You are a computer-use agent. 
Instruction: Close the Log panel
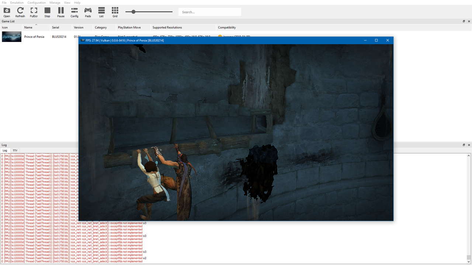(469, 145)
